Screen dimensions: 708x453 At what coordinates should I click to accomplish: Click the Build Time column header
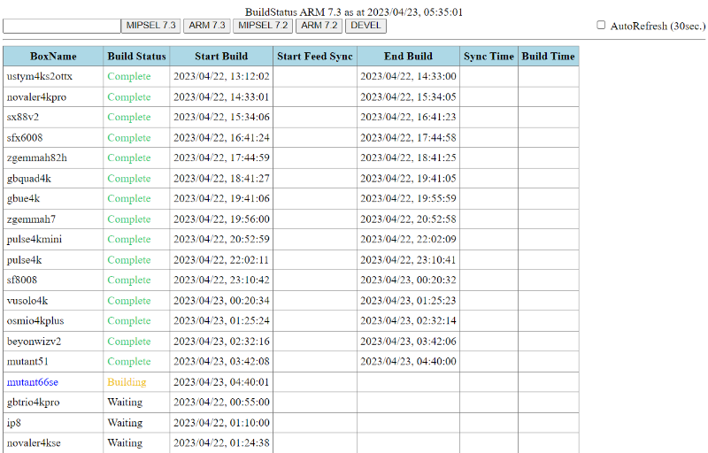(548, 57)
